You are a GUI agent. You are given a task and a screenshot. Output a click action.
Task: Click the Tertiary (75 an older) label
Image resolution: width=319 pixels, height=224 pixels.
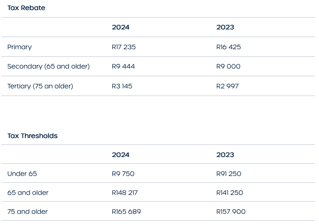click(x=40, y=86)
